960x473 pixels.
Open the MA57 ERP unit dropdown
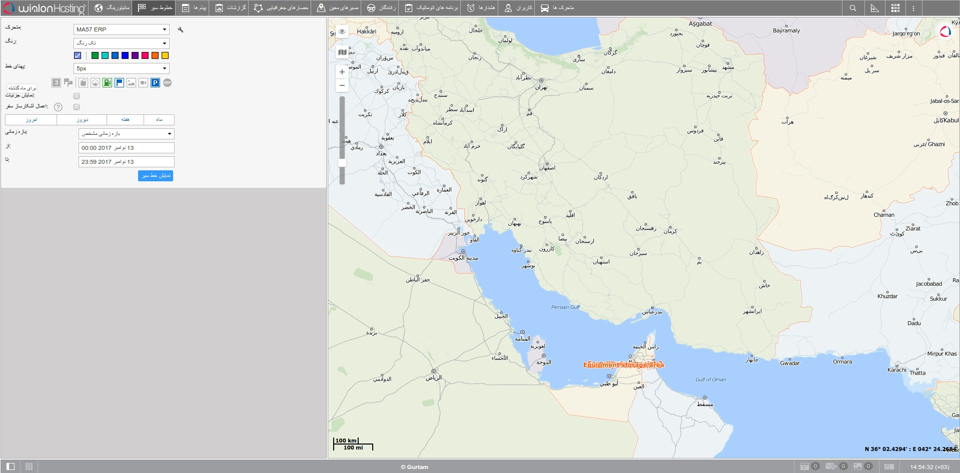tap(121, 29)
